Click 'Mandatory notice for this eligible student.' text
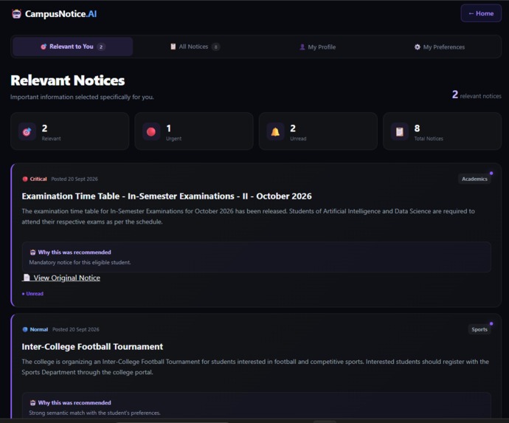The image size is (509, 423). [x=80, y=263]
